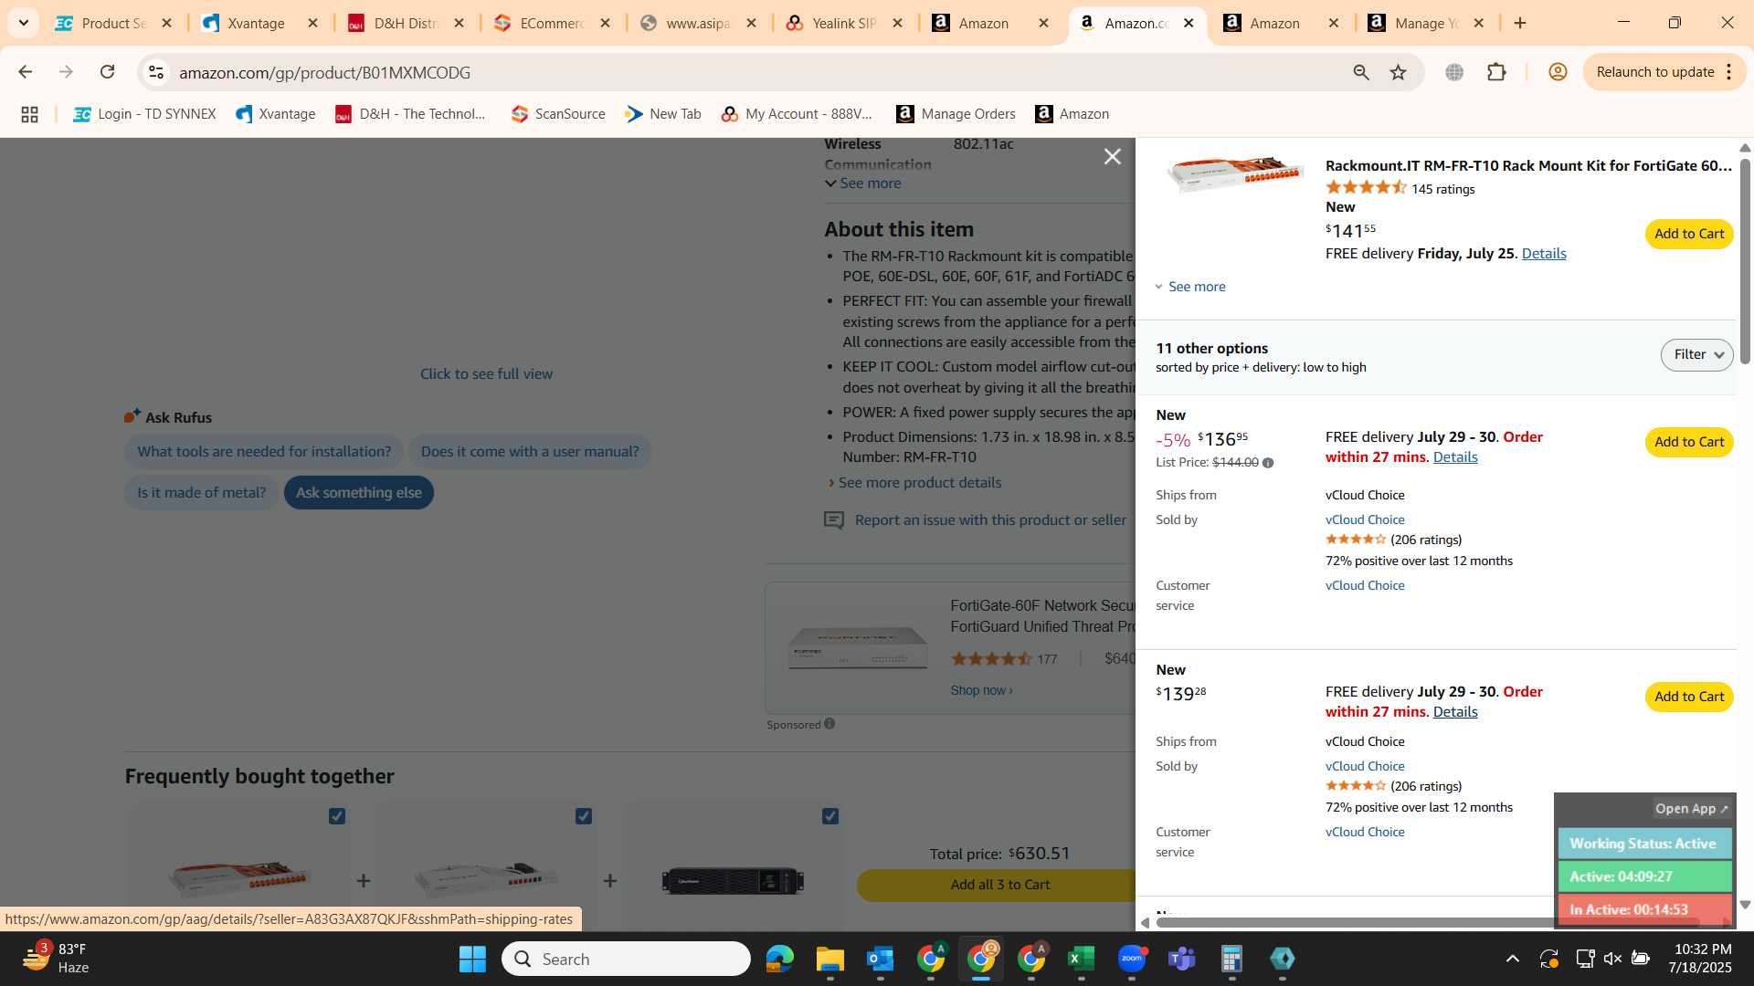This screenshot has width=1754, height=986.
Task: Click to see full view link
Action: pos(486,374)
